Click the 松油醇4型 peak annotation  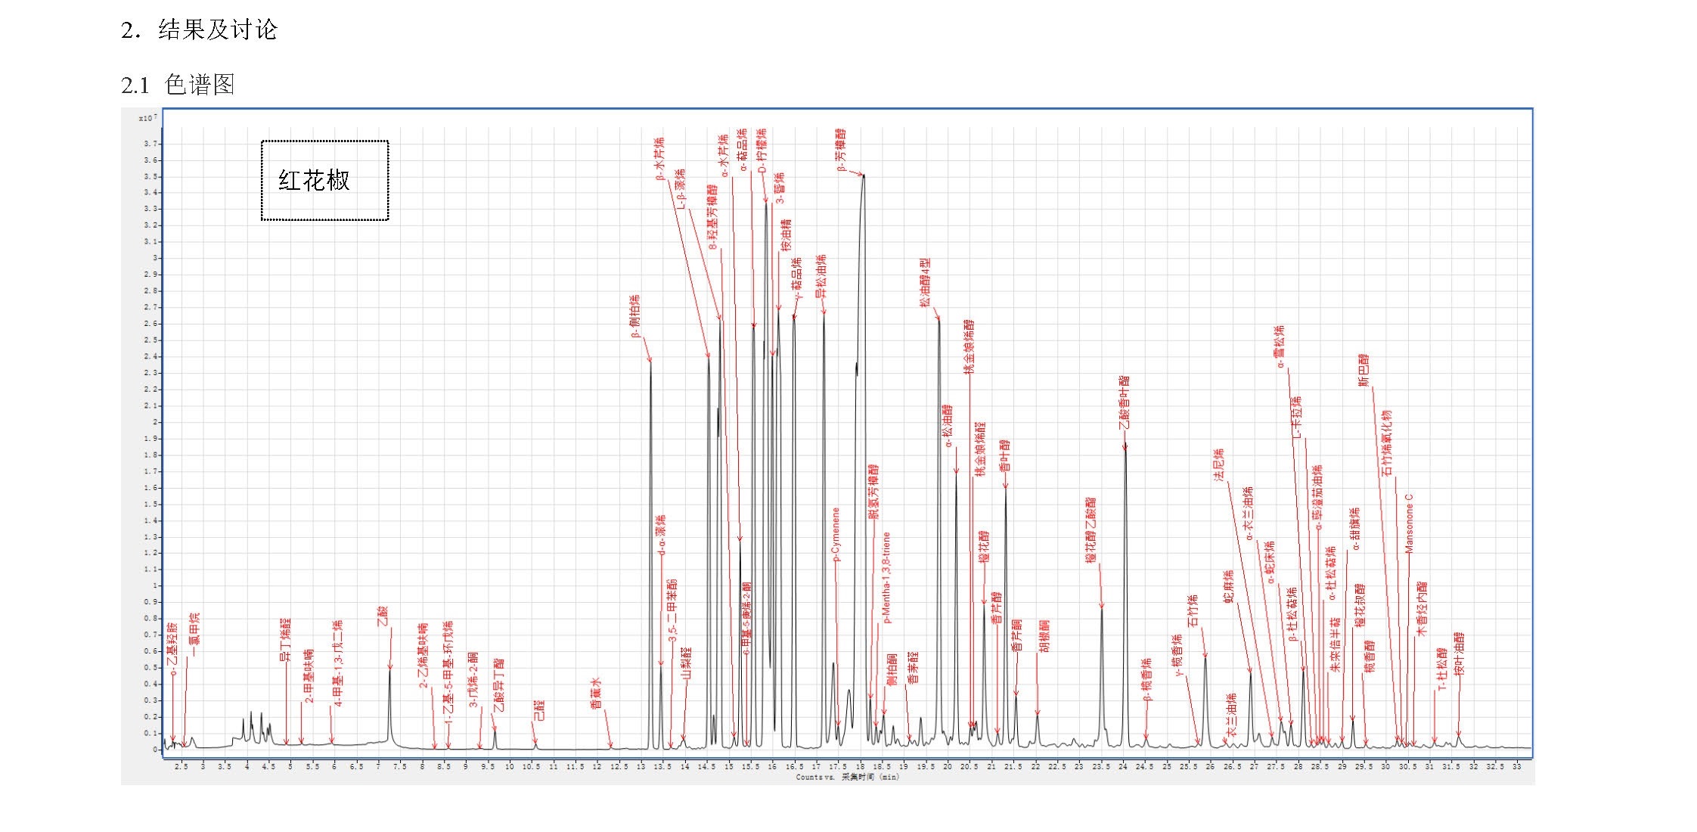pos(925,282)
